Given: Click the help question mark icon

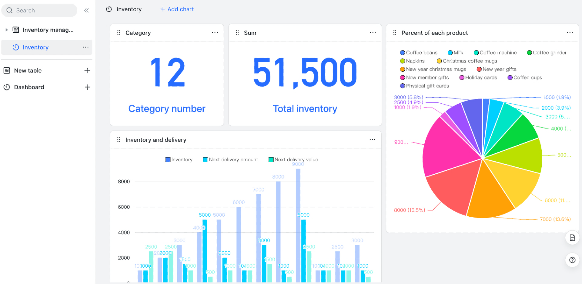Looking at the screenshot, I should [572, 260].
